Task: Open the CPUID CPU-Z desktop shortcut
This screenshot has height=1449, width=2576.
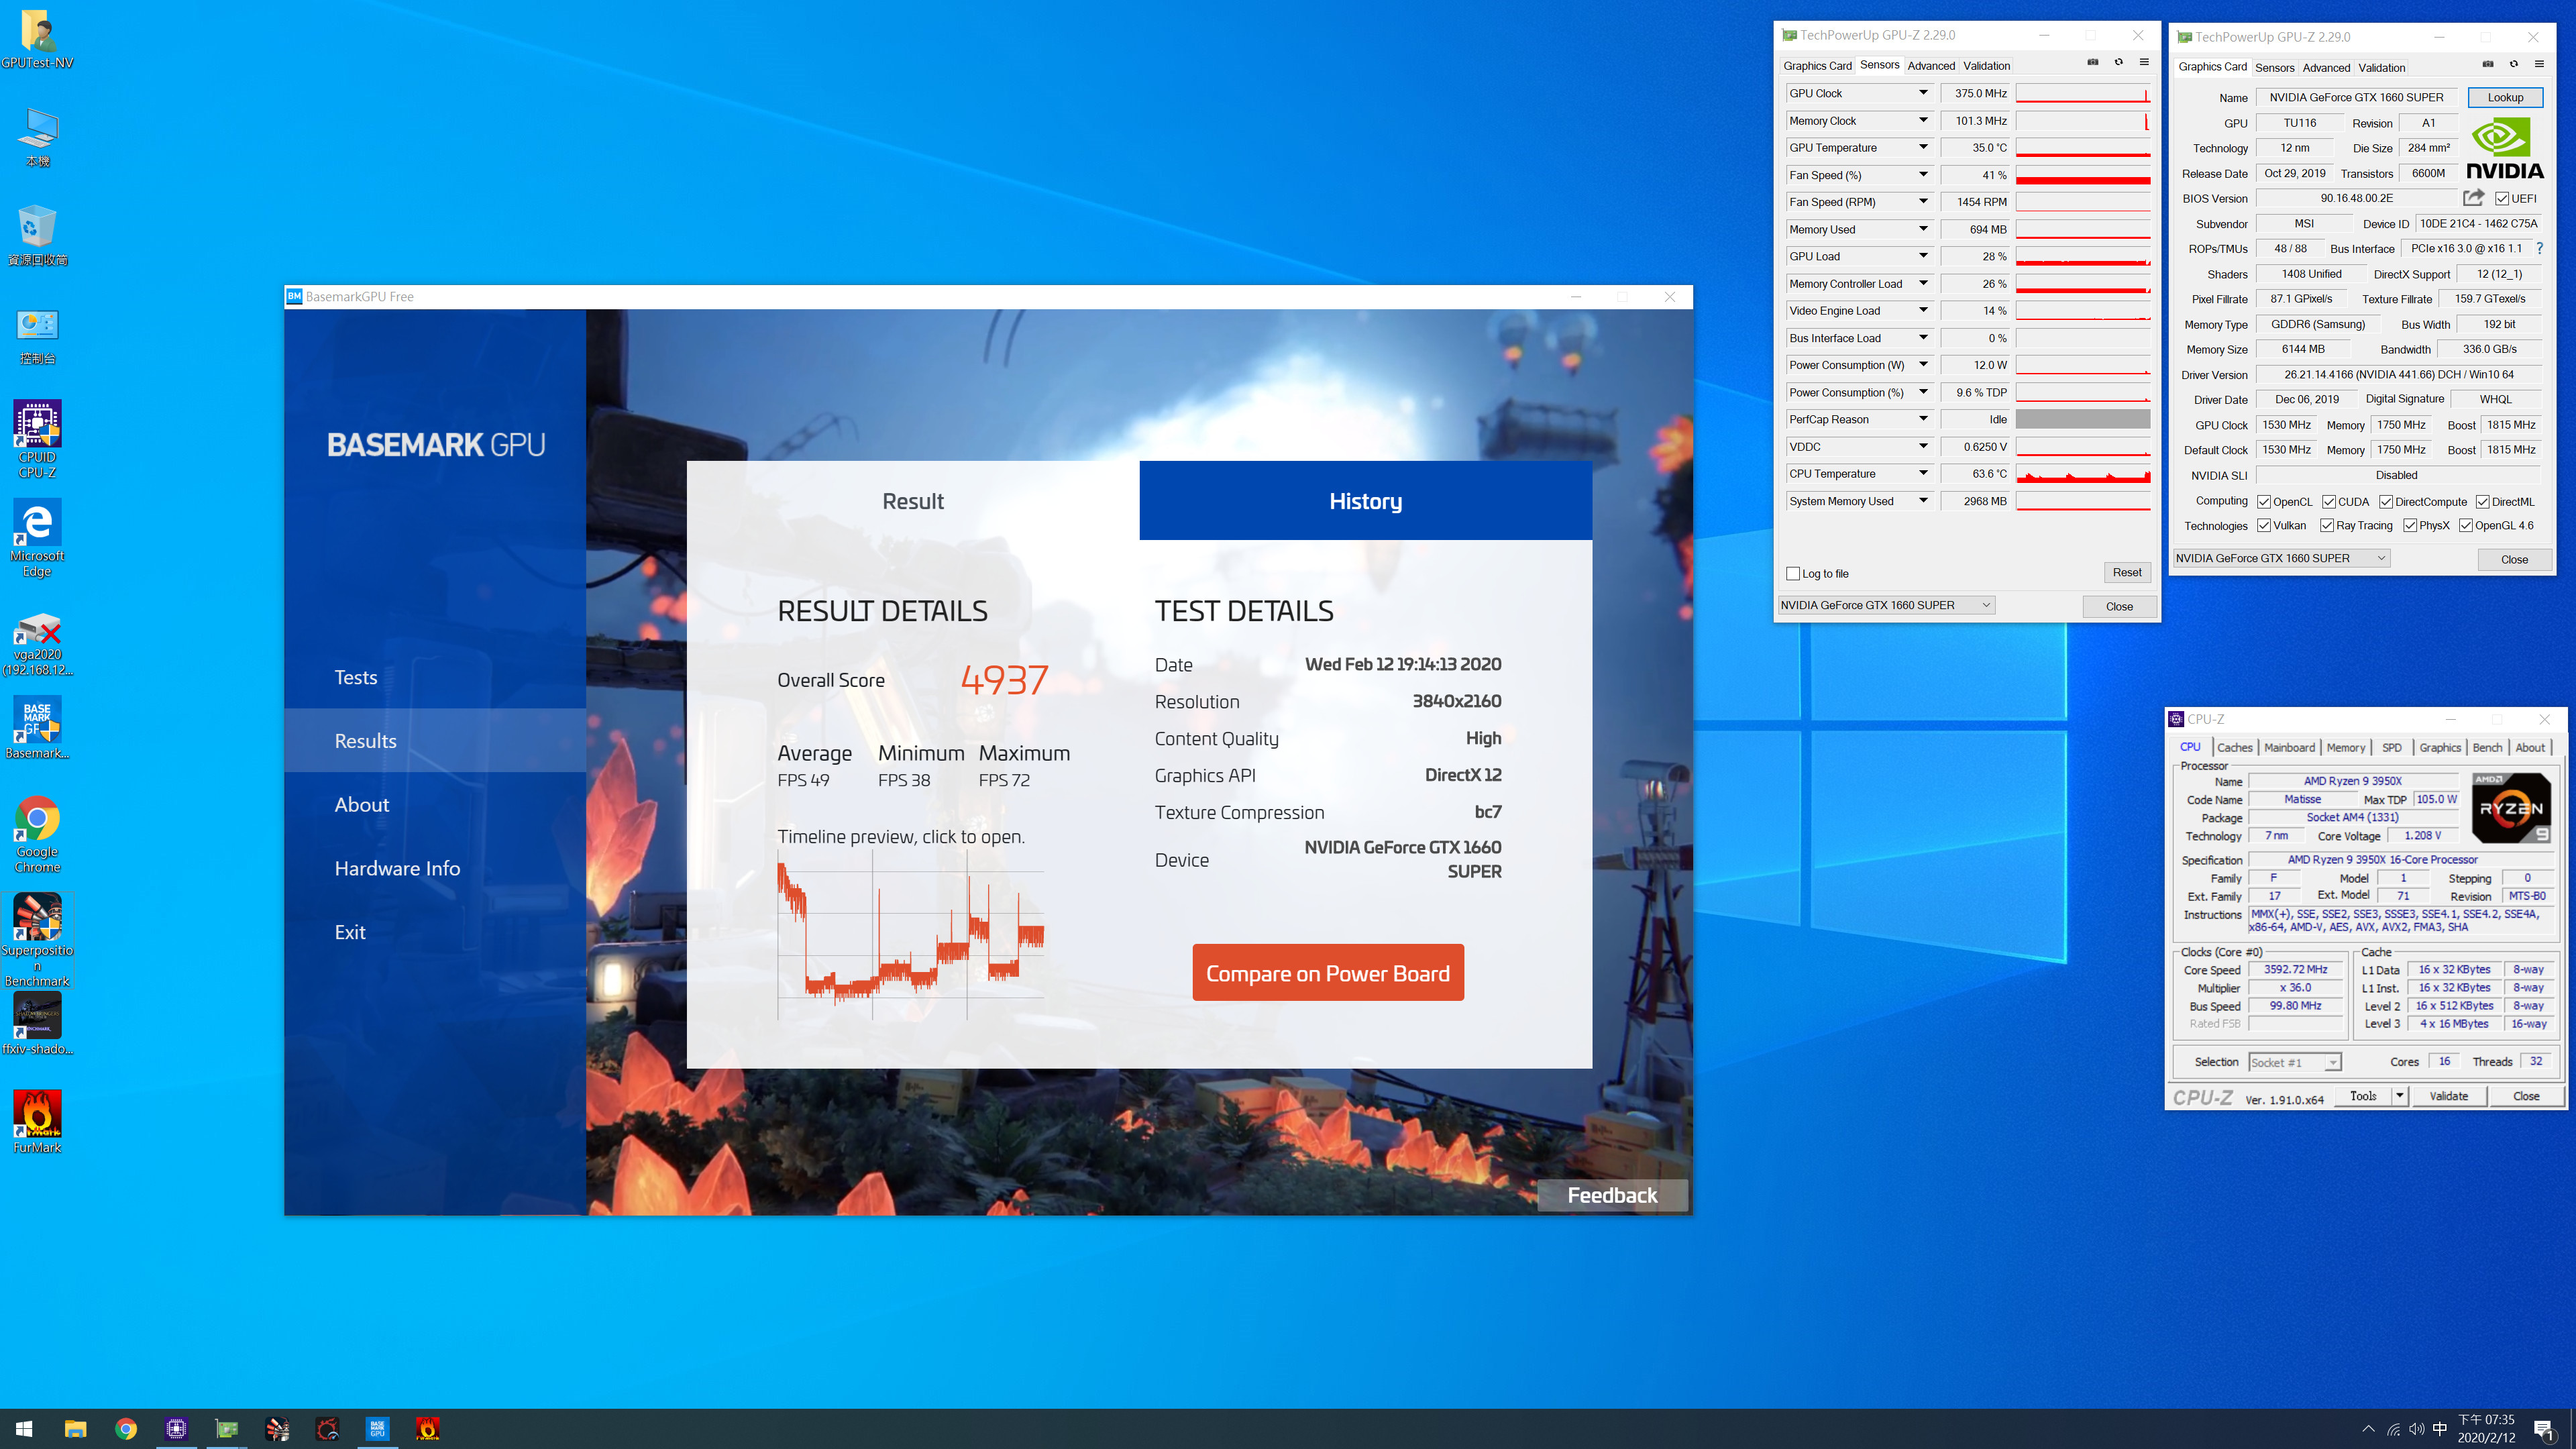Action: coord(37,439)
